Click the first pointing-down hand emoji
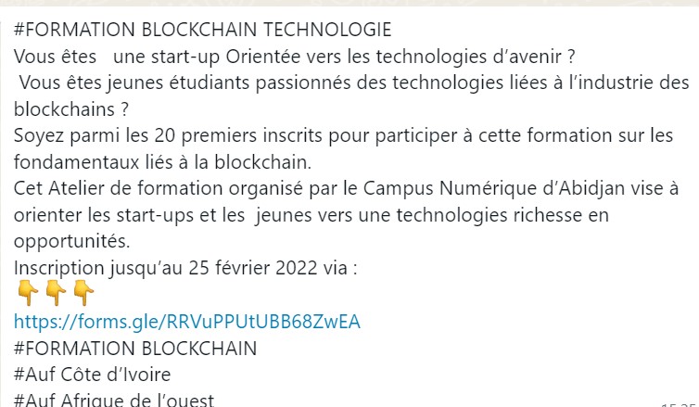This screenshot has height=407, width=699. pyautogui.click(x=28, y=295)
